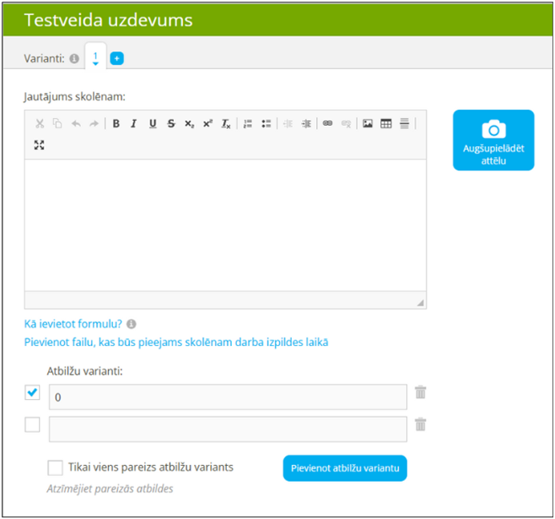Uncheck the correct-answer box for answer 0
The height and width of the screenshot is (519, 555).
33,392
